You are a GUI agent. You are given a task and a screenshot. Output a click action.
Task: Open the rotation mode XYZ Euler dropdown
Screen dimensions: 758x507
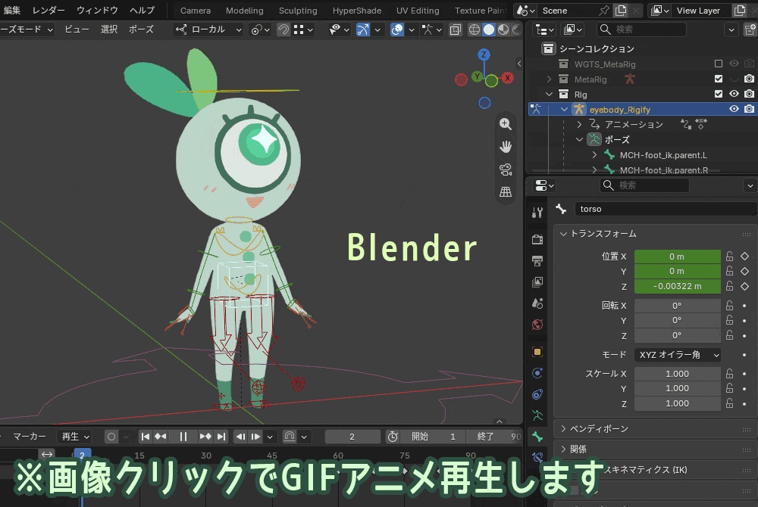(x=677, y=355)
